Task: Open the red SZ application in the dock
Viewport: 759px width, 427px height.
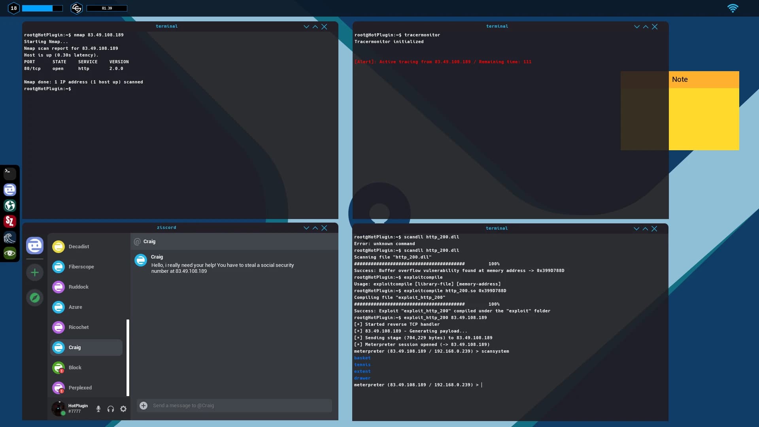Action: point(10,221)
